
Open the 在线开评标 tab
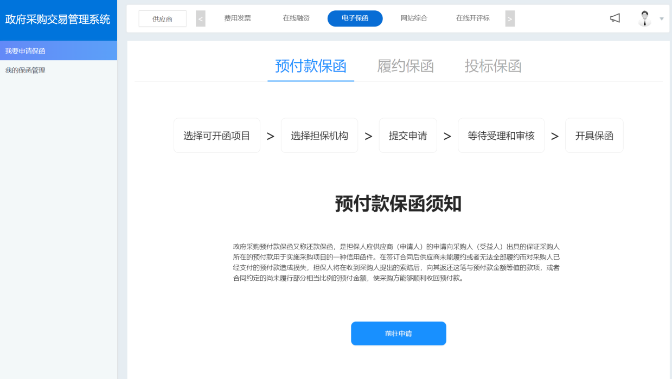point(472,18)
